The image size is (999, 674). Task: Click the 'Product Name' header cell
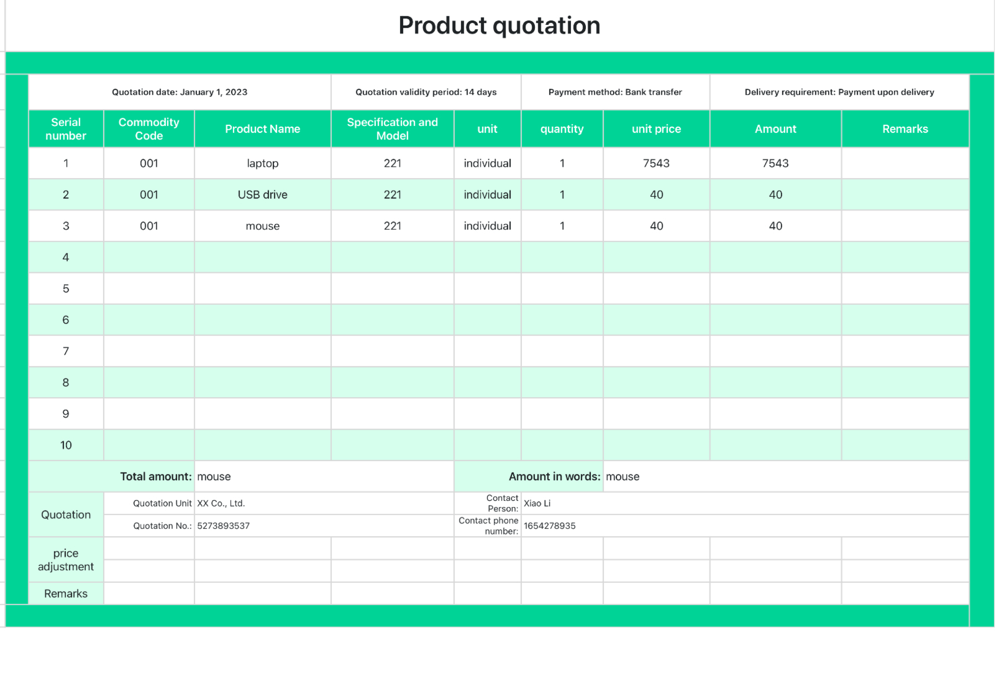263,129
